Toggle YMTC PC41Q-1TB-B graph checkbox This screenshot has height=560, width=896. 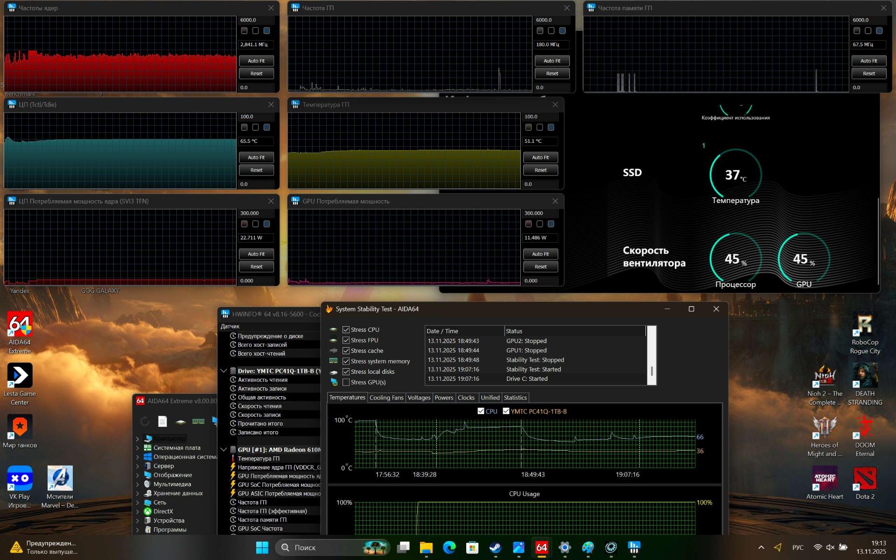coord(506,411)
